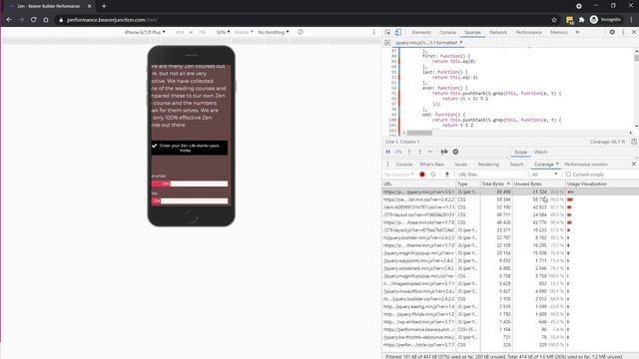Sort by Type column header
The image size is (639, 359).
click(x=468, y=183)
